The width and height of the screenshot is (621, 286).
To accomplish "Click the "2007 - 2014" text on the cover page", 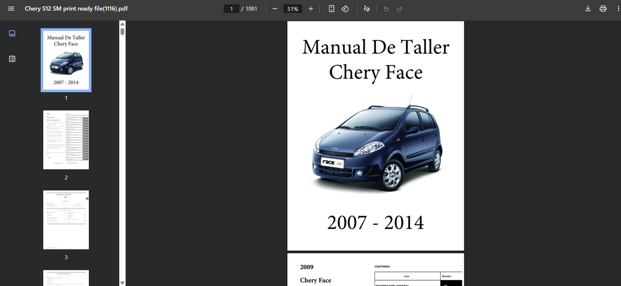I will pyautogui.click(x=376, y=222).
